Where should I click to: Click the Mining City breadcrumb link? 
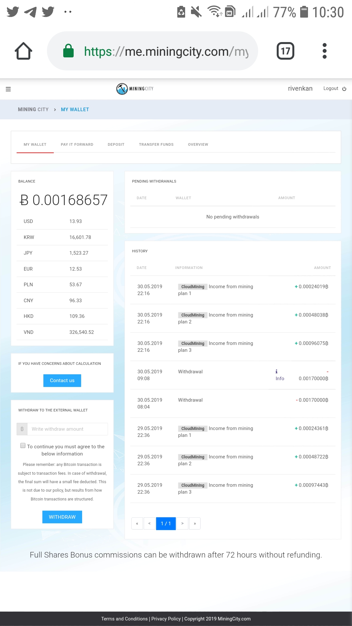click(x=33, y=110)
